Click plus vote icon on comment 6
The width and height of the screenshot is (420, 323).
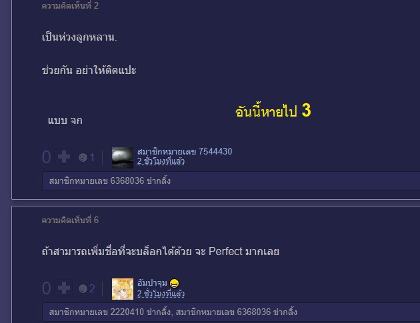(x=64, y=288)
